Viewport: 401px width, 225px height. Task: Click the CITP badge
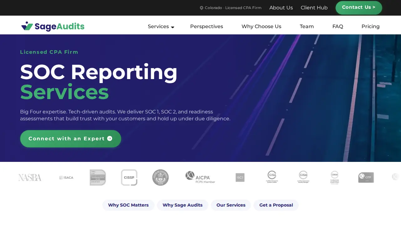366,177
